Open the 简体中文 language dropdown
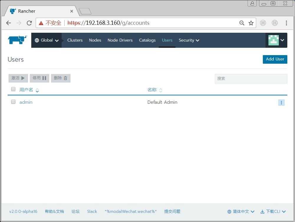Viewport: 295px width, 222px height. [241, 212]
